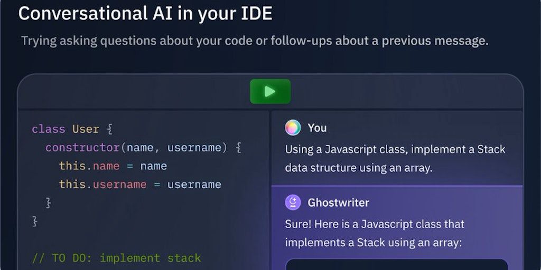Viewport: 541px width, 270px height.
Task: Click the purple Ghostwriter avatar icon
Action: click(293, 202)
